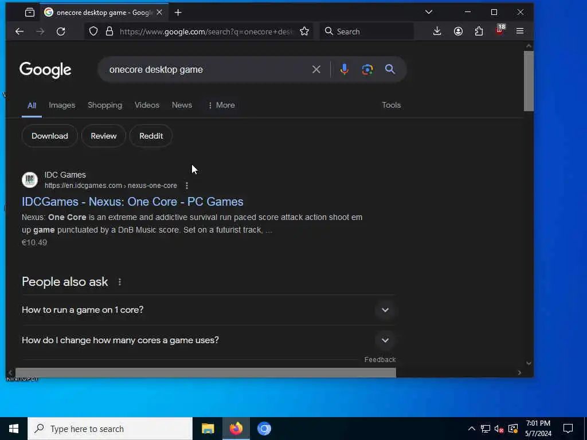The image size is (587, 440).
Task: Click the site padlock security icon
Action: 109,31
